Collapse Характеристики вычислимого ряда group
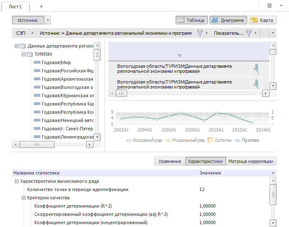 click(17, 182)
